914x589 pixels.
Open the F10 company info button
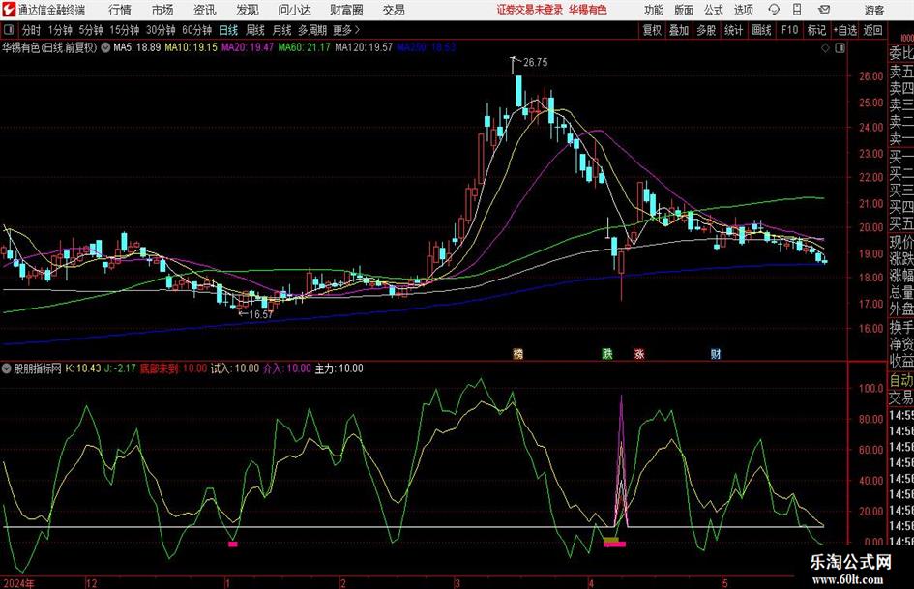pyautogui.click(x=790, y=30)
